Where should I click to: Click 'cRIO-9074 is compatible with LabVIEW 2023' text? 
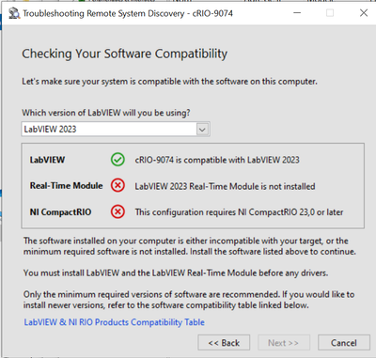coord(217,160)
